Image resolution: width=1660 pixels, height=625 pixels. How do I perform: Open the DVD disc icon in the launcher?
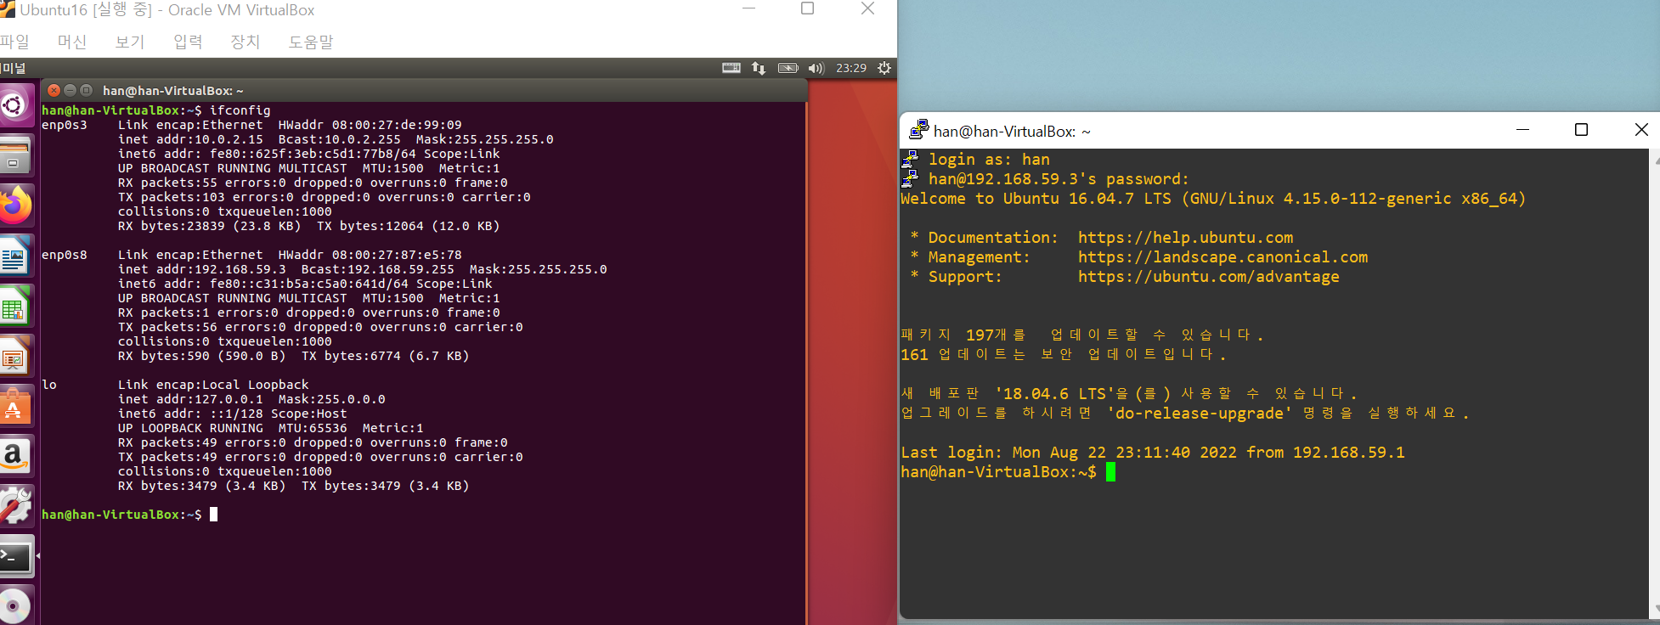(x=14, y=605)
